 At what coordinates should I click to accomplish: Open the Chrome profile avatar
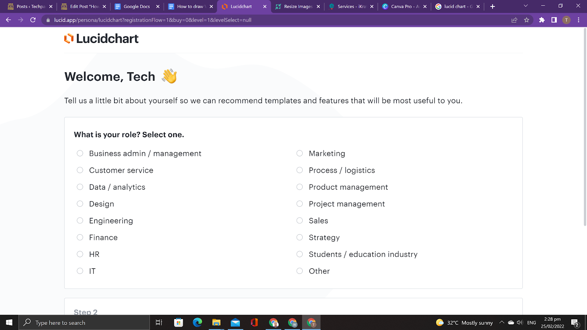point(566,20)
